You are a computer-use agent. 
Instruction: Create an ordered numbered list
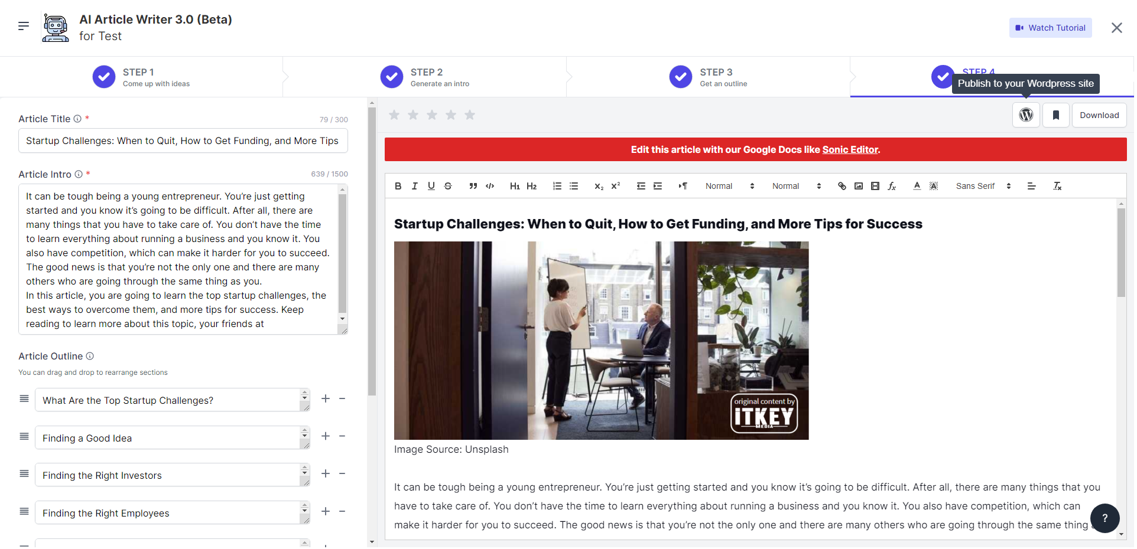coord(557,186)
